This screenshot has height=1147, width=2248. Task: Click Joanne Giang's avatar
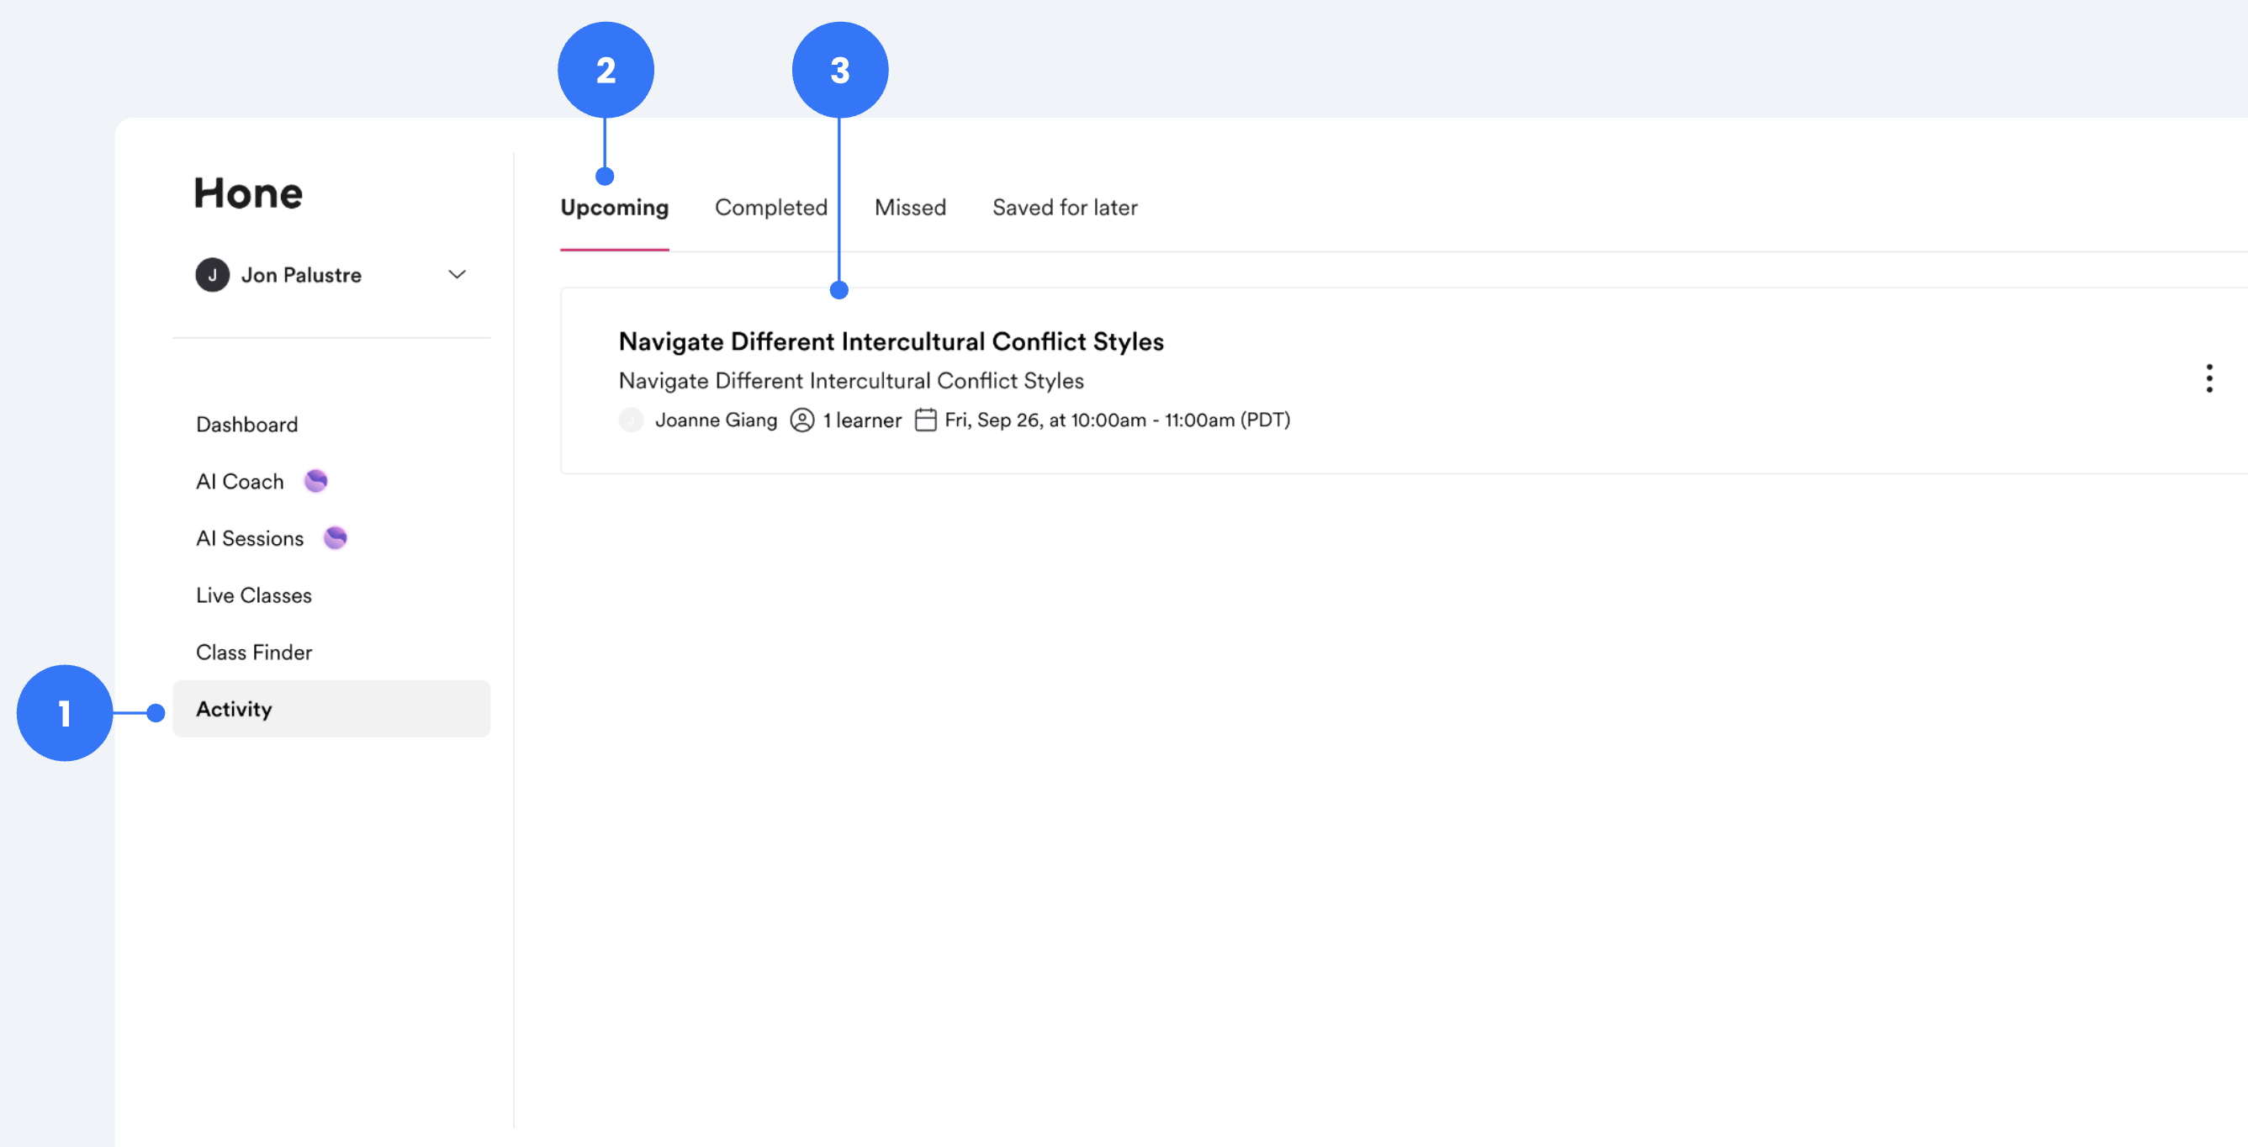[631, 420]
